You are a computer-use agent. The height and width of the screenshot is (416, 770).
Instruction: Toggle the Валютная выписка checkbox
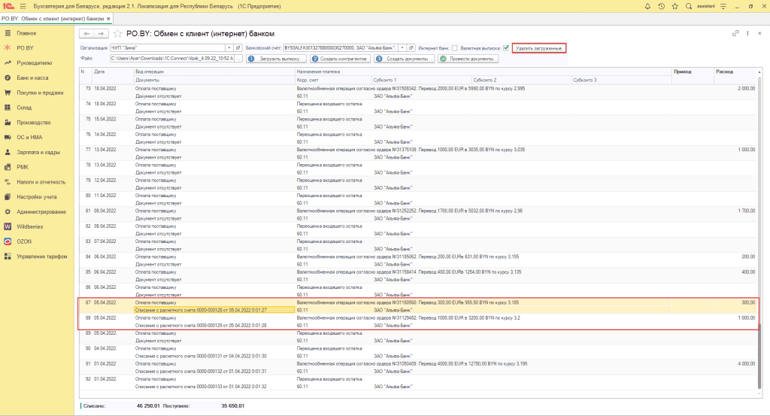[506, 47]
